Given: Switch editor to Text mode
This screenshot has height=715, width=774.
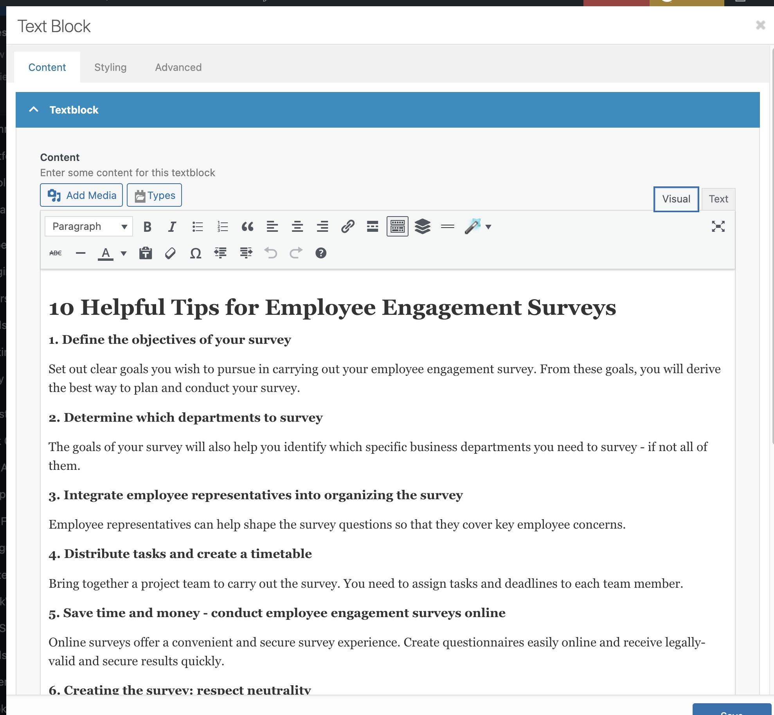Looking at the screenshot, I should point(718,199).
